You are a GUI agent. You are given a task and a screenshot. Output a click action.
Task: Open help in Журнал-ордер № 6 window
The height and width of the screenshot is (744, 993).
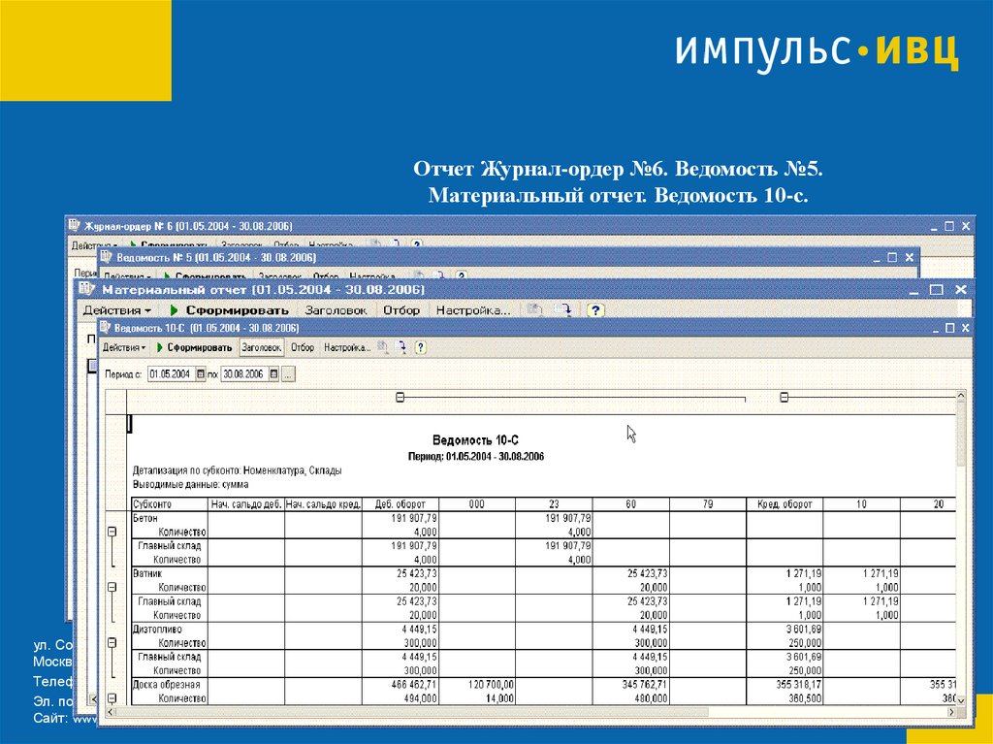[x=416, y=244]
